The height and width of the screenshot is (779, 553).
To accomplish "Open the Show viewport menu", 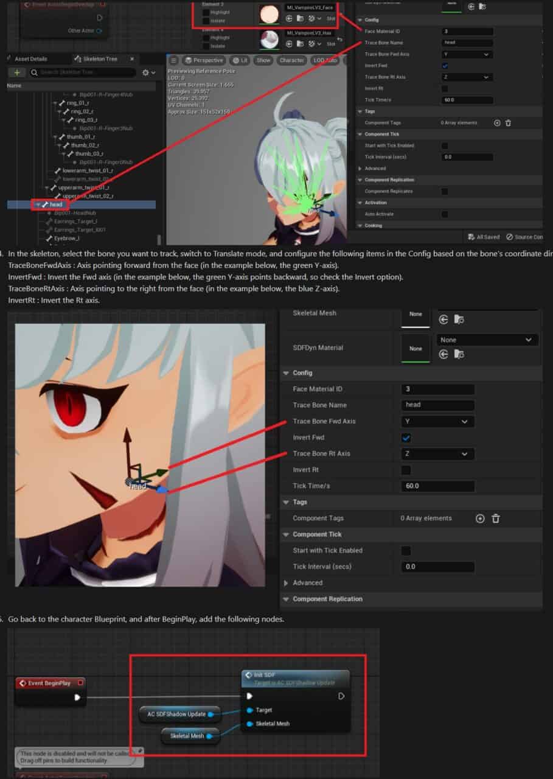I will pyautogui.click(x=263, y=60).
